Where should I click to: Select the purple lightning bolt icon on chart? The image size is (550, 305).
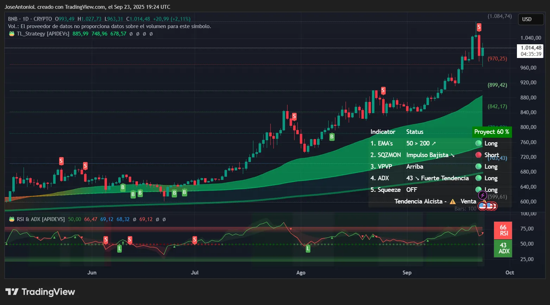(x=482, y=195)
